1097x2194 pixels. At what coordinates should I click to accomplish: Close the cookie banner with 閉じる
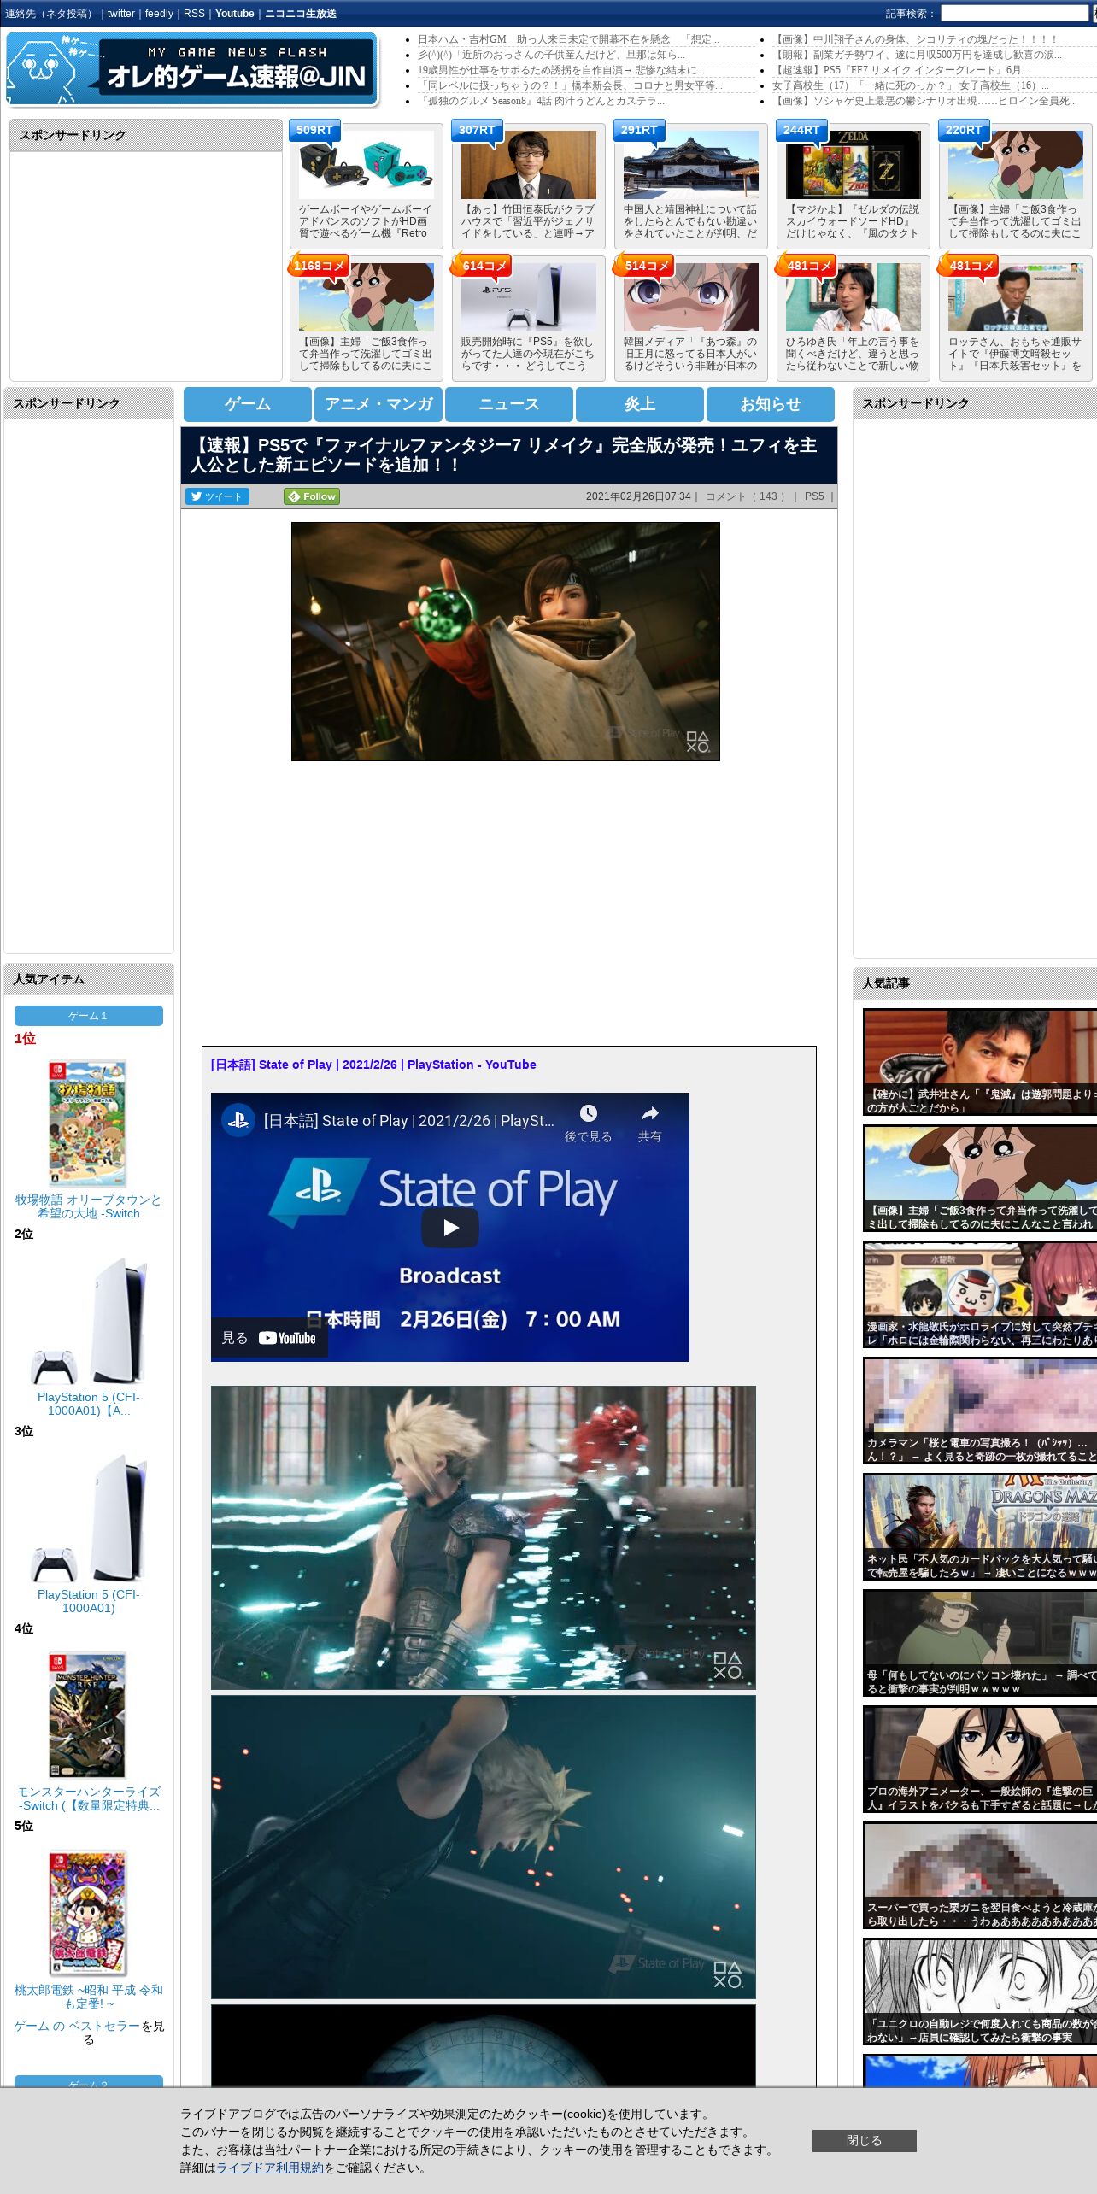point(864,2140)
